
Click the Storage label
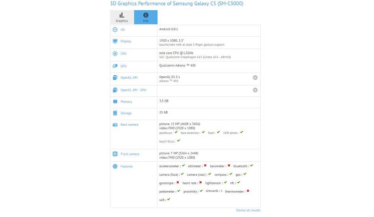[x=126, y=113]
